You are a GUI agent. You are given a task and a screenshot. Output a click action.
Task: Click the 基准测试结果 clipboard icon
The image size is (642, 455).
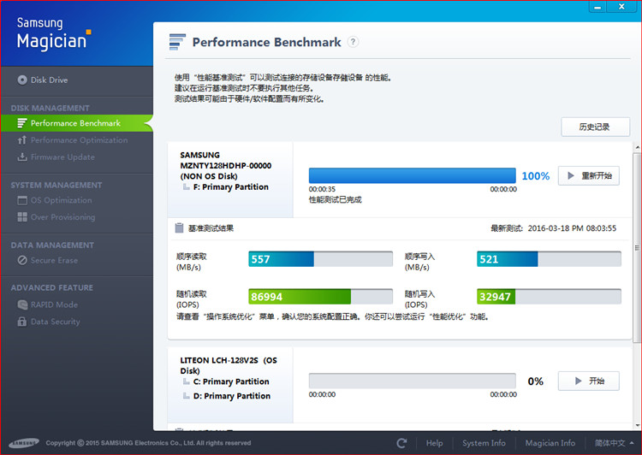click(180, 227)
